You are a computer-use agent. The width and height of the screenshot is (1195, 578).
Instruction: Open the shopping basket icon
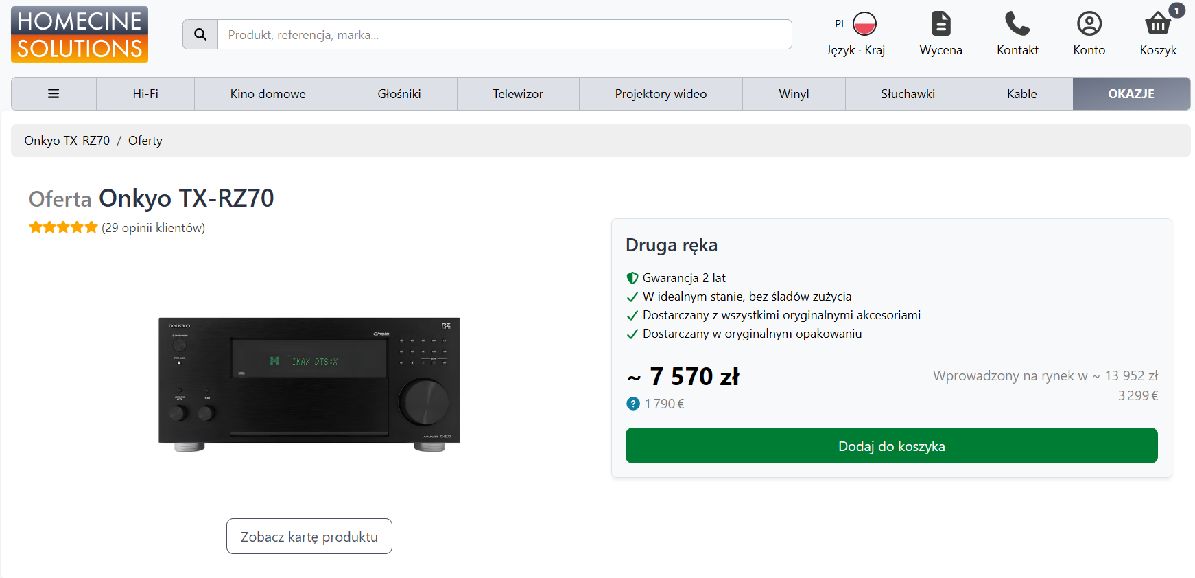point(1158,24)
